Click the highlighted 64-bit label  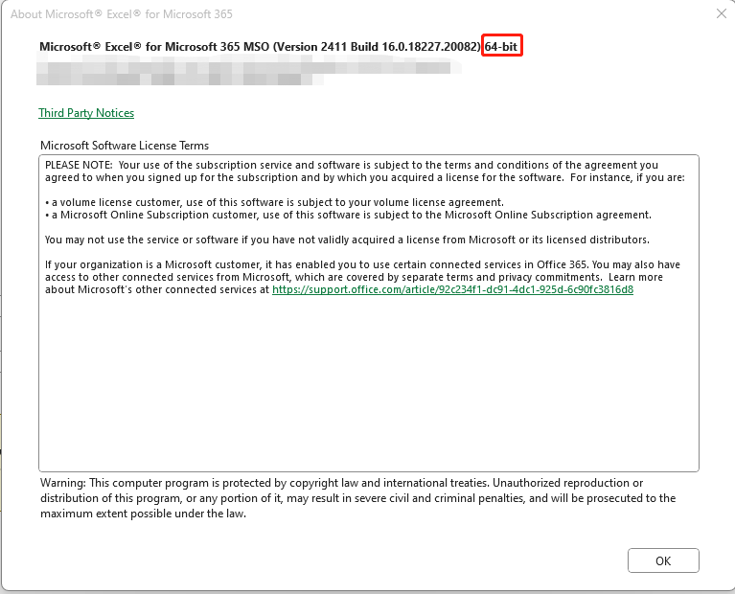pyautogui.click(x=503, y=46)
